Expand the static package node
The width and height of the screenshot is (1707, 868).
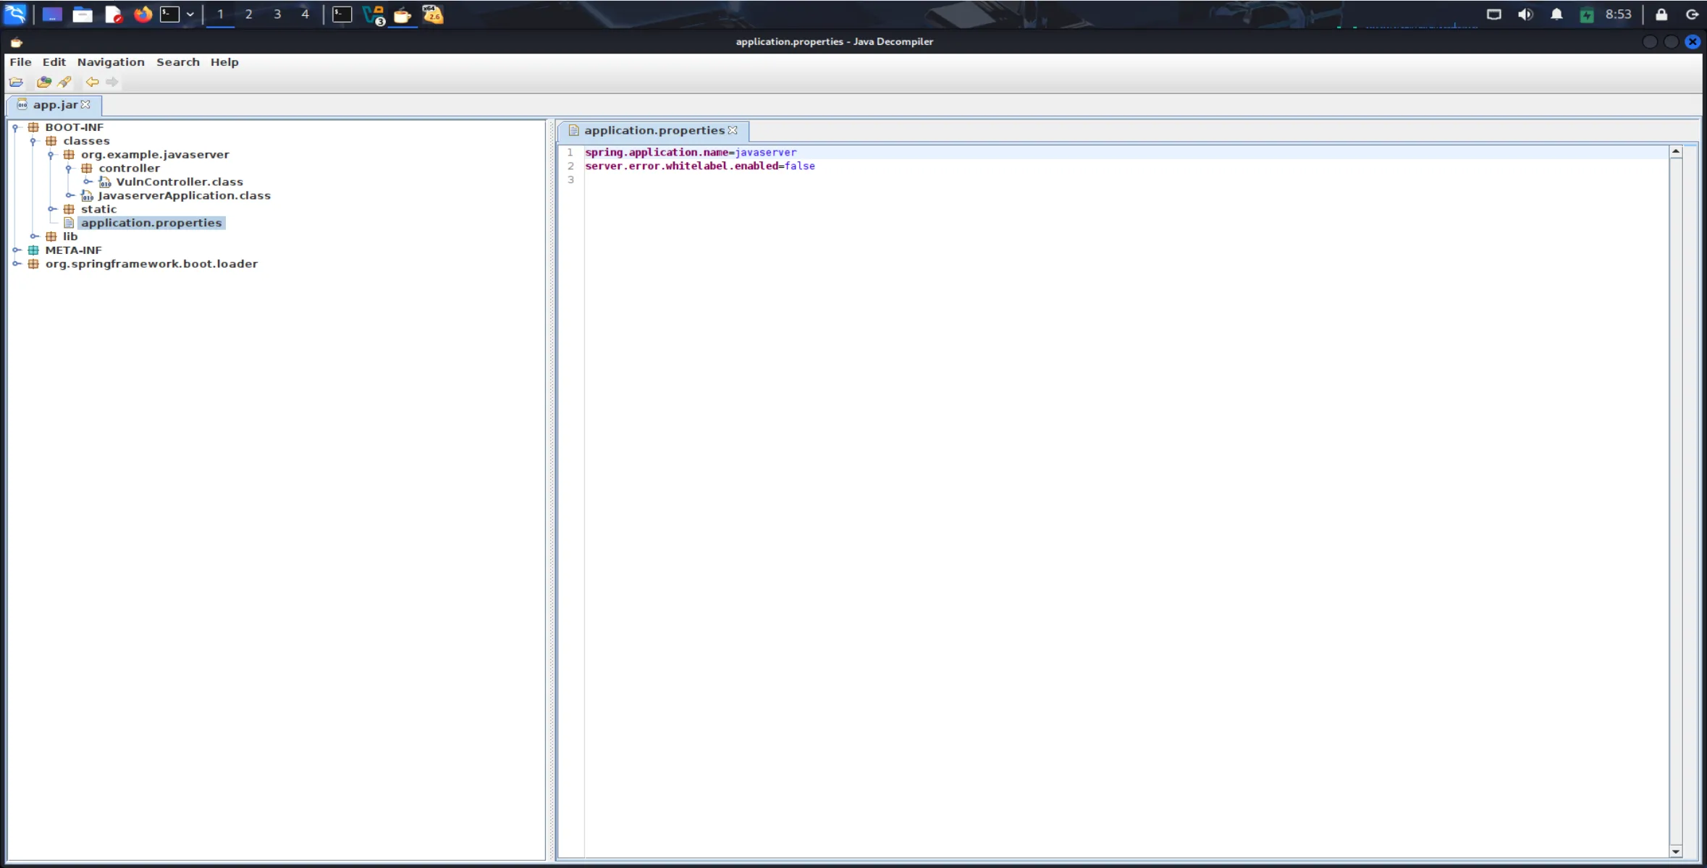click(x=52, y=210)
